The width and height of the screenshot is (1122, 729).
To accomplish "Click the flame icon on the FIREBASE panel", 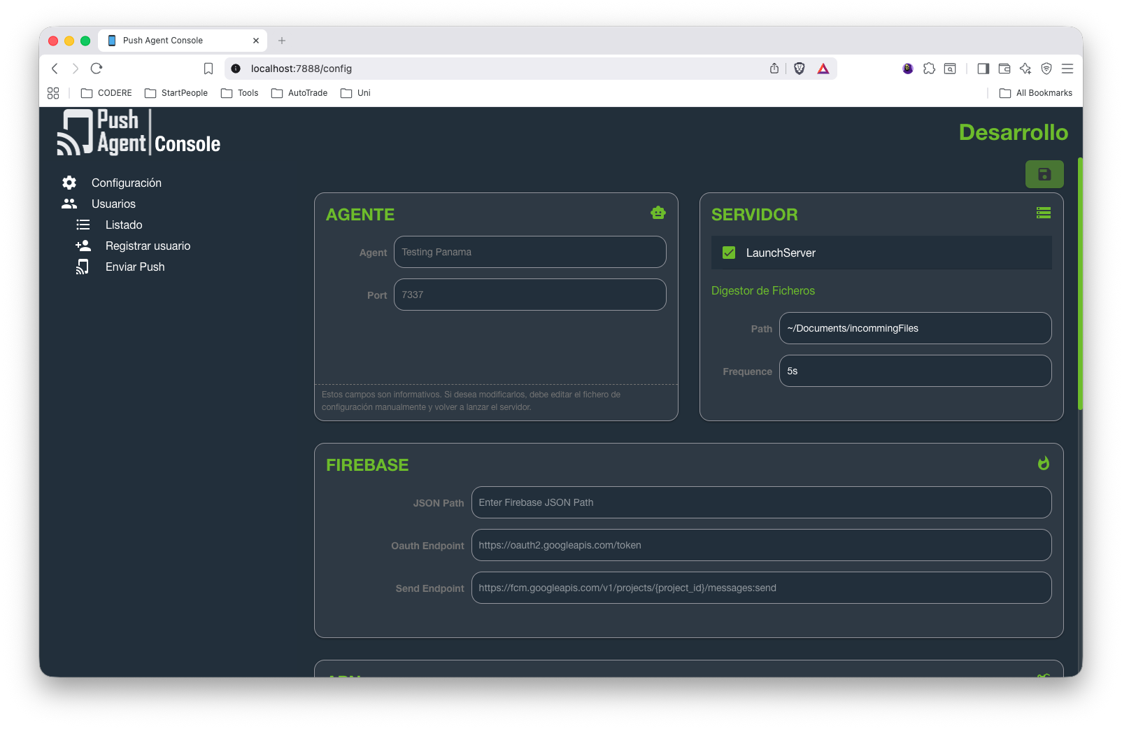I will pyautogui.click(x=1043, y=462).
